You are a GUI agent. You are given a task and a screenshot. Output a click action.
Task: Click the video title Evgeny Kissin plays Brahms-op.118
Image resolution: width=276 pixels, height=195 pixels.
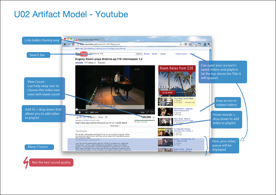click(109, 59)
